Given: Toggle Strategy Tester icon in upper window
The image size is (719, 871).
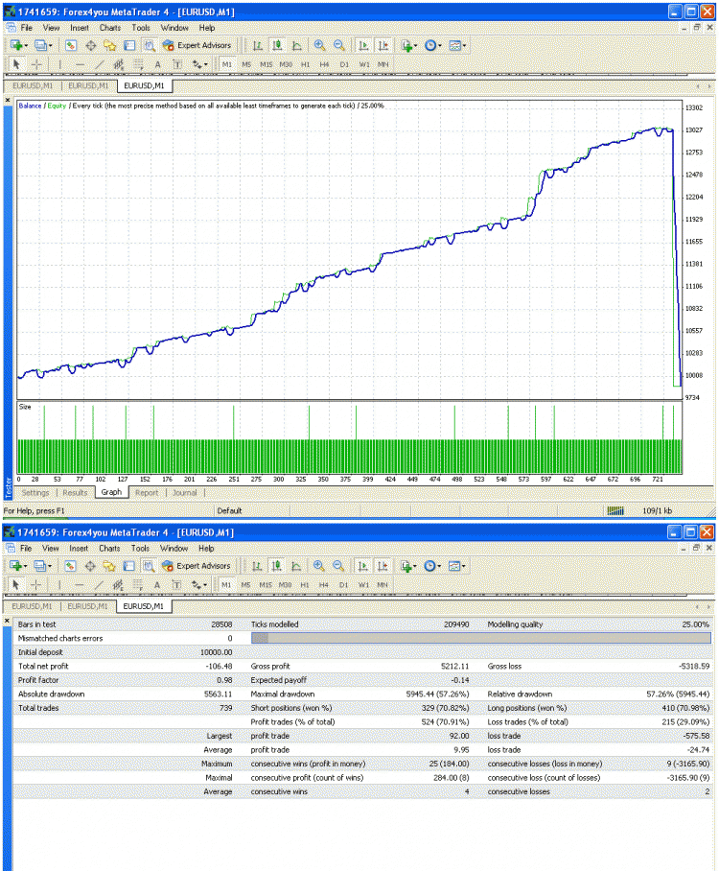Looking at the screenshot, I should (149, 45).
